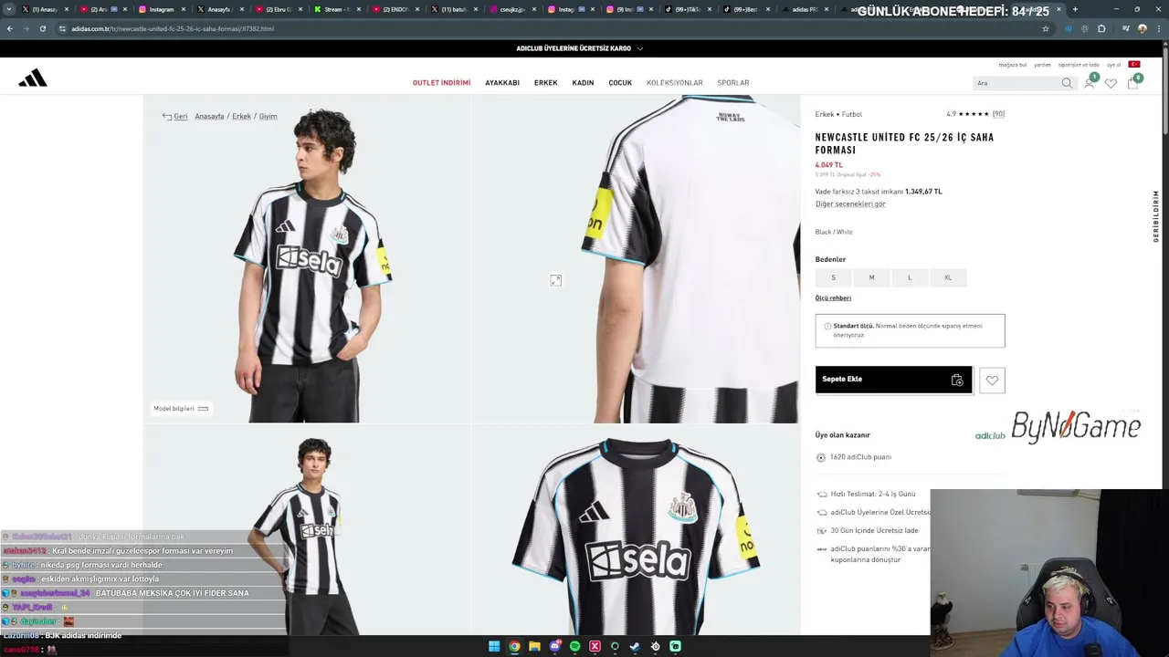Open the flat jersey front image
Image resolution: width=1169 pixels, height=657 pixels.
tap(637, 529)
